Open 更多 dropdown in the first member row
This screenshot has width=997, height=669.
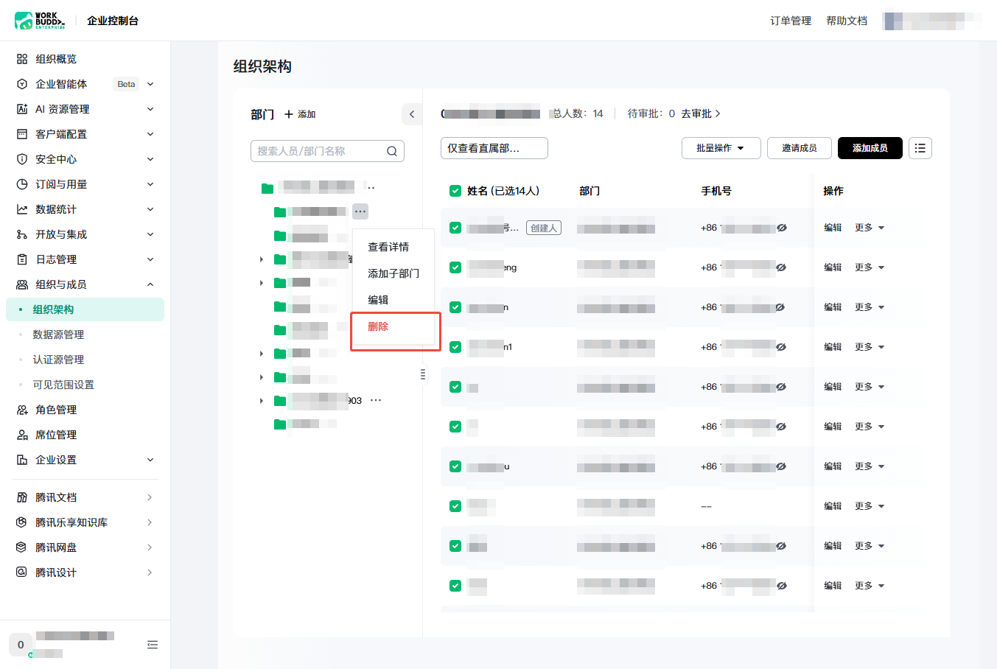coord(870,228)
